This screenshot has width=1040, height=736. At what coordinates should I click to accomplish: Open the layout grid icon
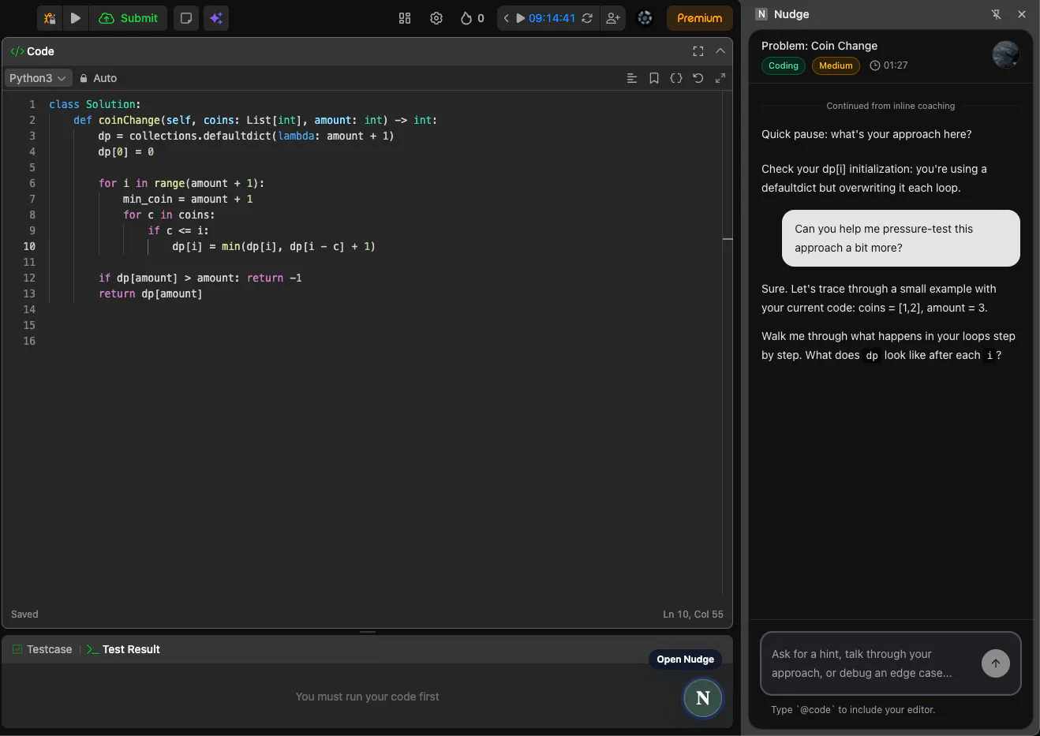point(405,18)
